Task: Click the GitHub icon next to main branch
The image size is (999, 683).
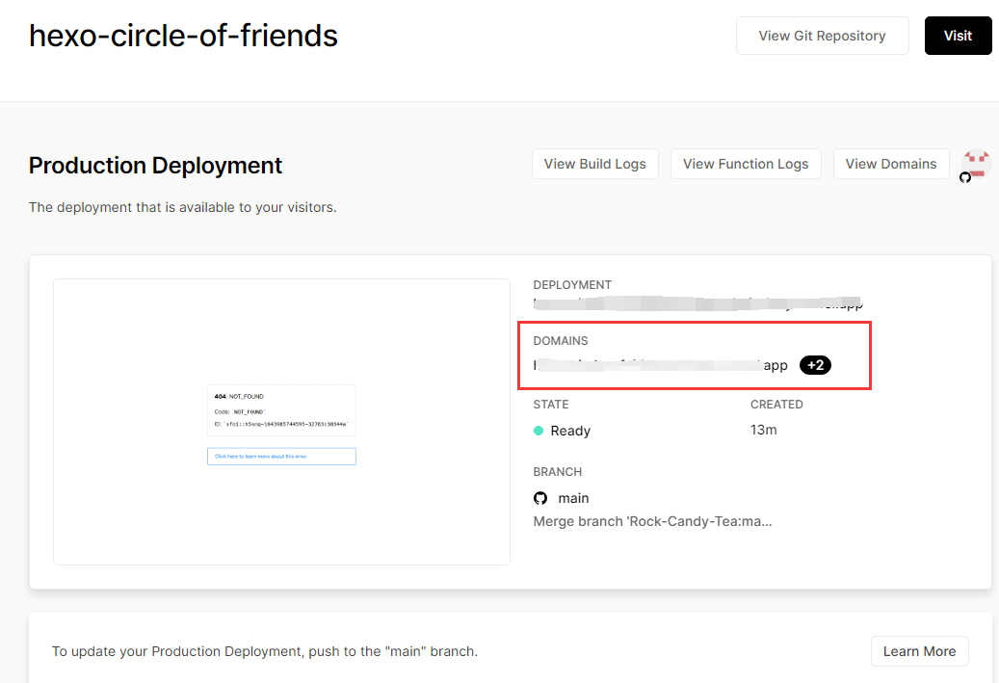Action: pyautogui.click(x=540, y=498)
